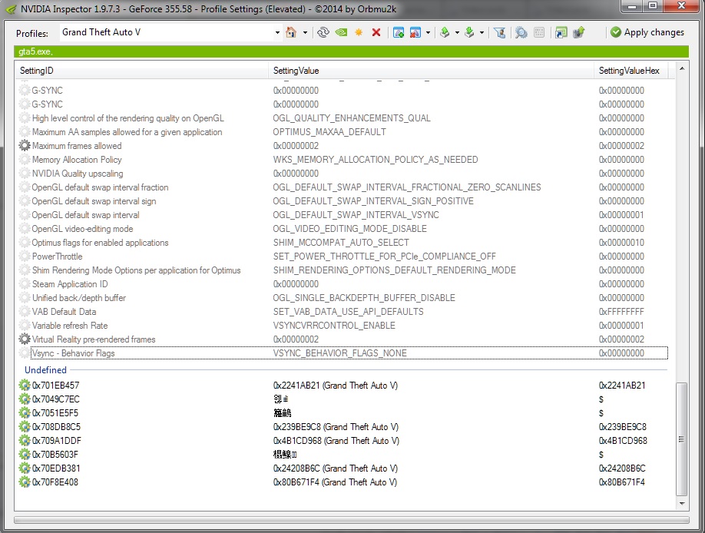705x533 pixels.
Task: Show only customized settings filter icon
Action: click(499, 32)
